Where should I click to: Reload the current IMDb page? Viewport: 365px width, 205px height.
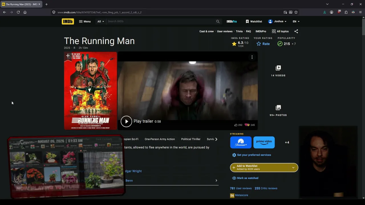click(18, 12)
